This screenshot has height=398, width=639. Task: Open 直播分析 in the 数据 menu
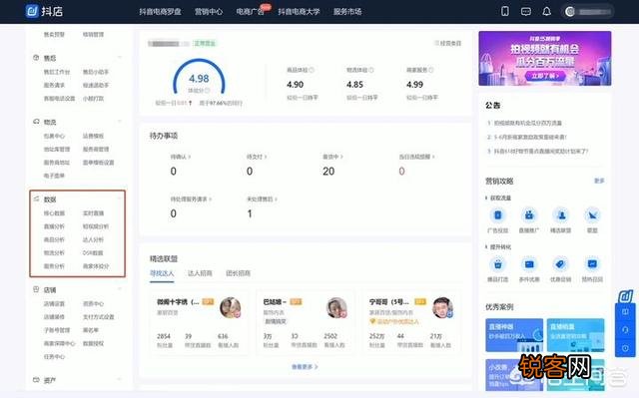[x=54, y=226]
